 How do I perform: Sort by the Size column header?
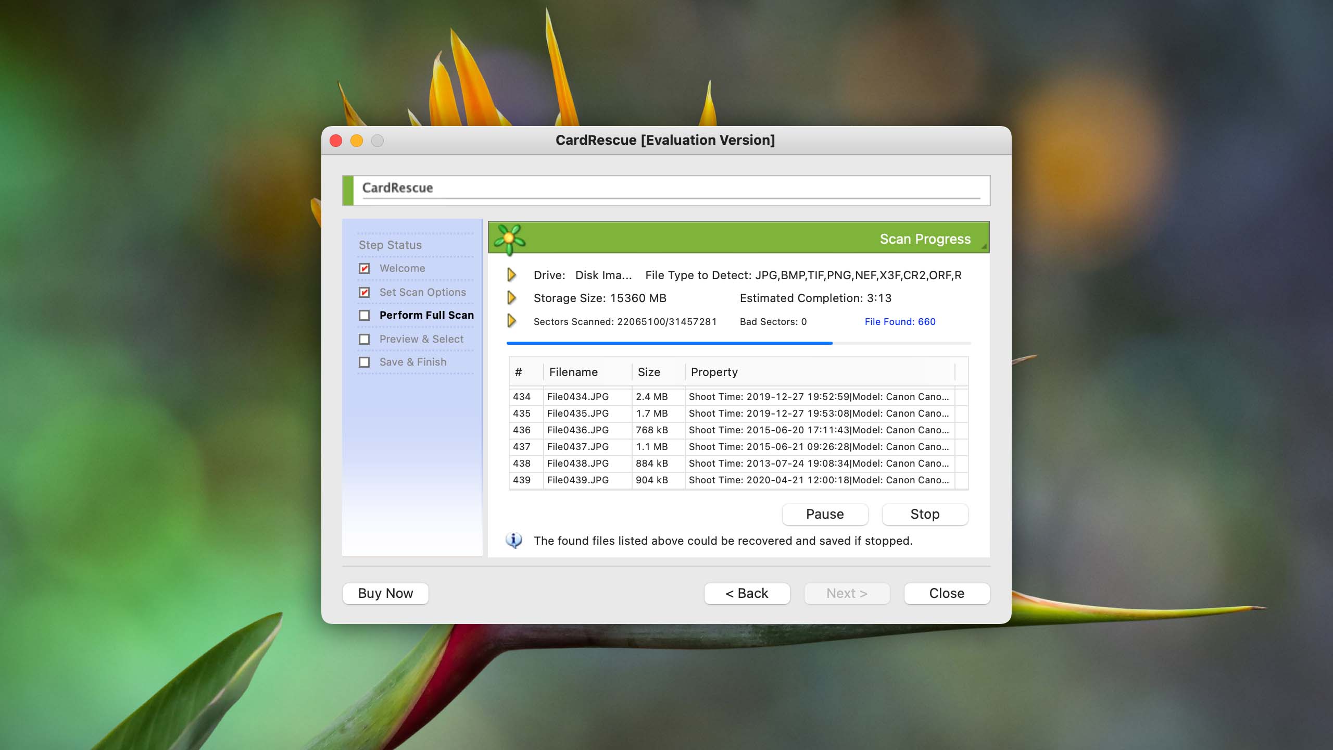pyautogui.click(x=658, y=372)
